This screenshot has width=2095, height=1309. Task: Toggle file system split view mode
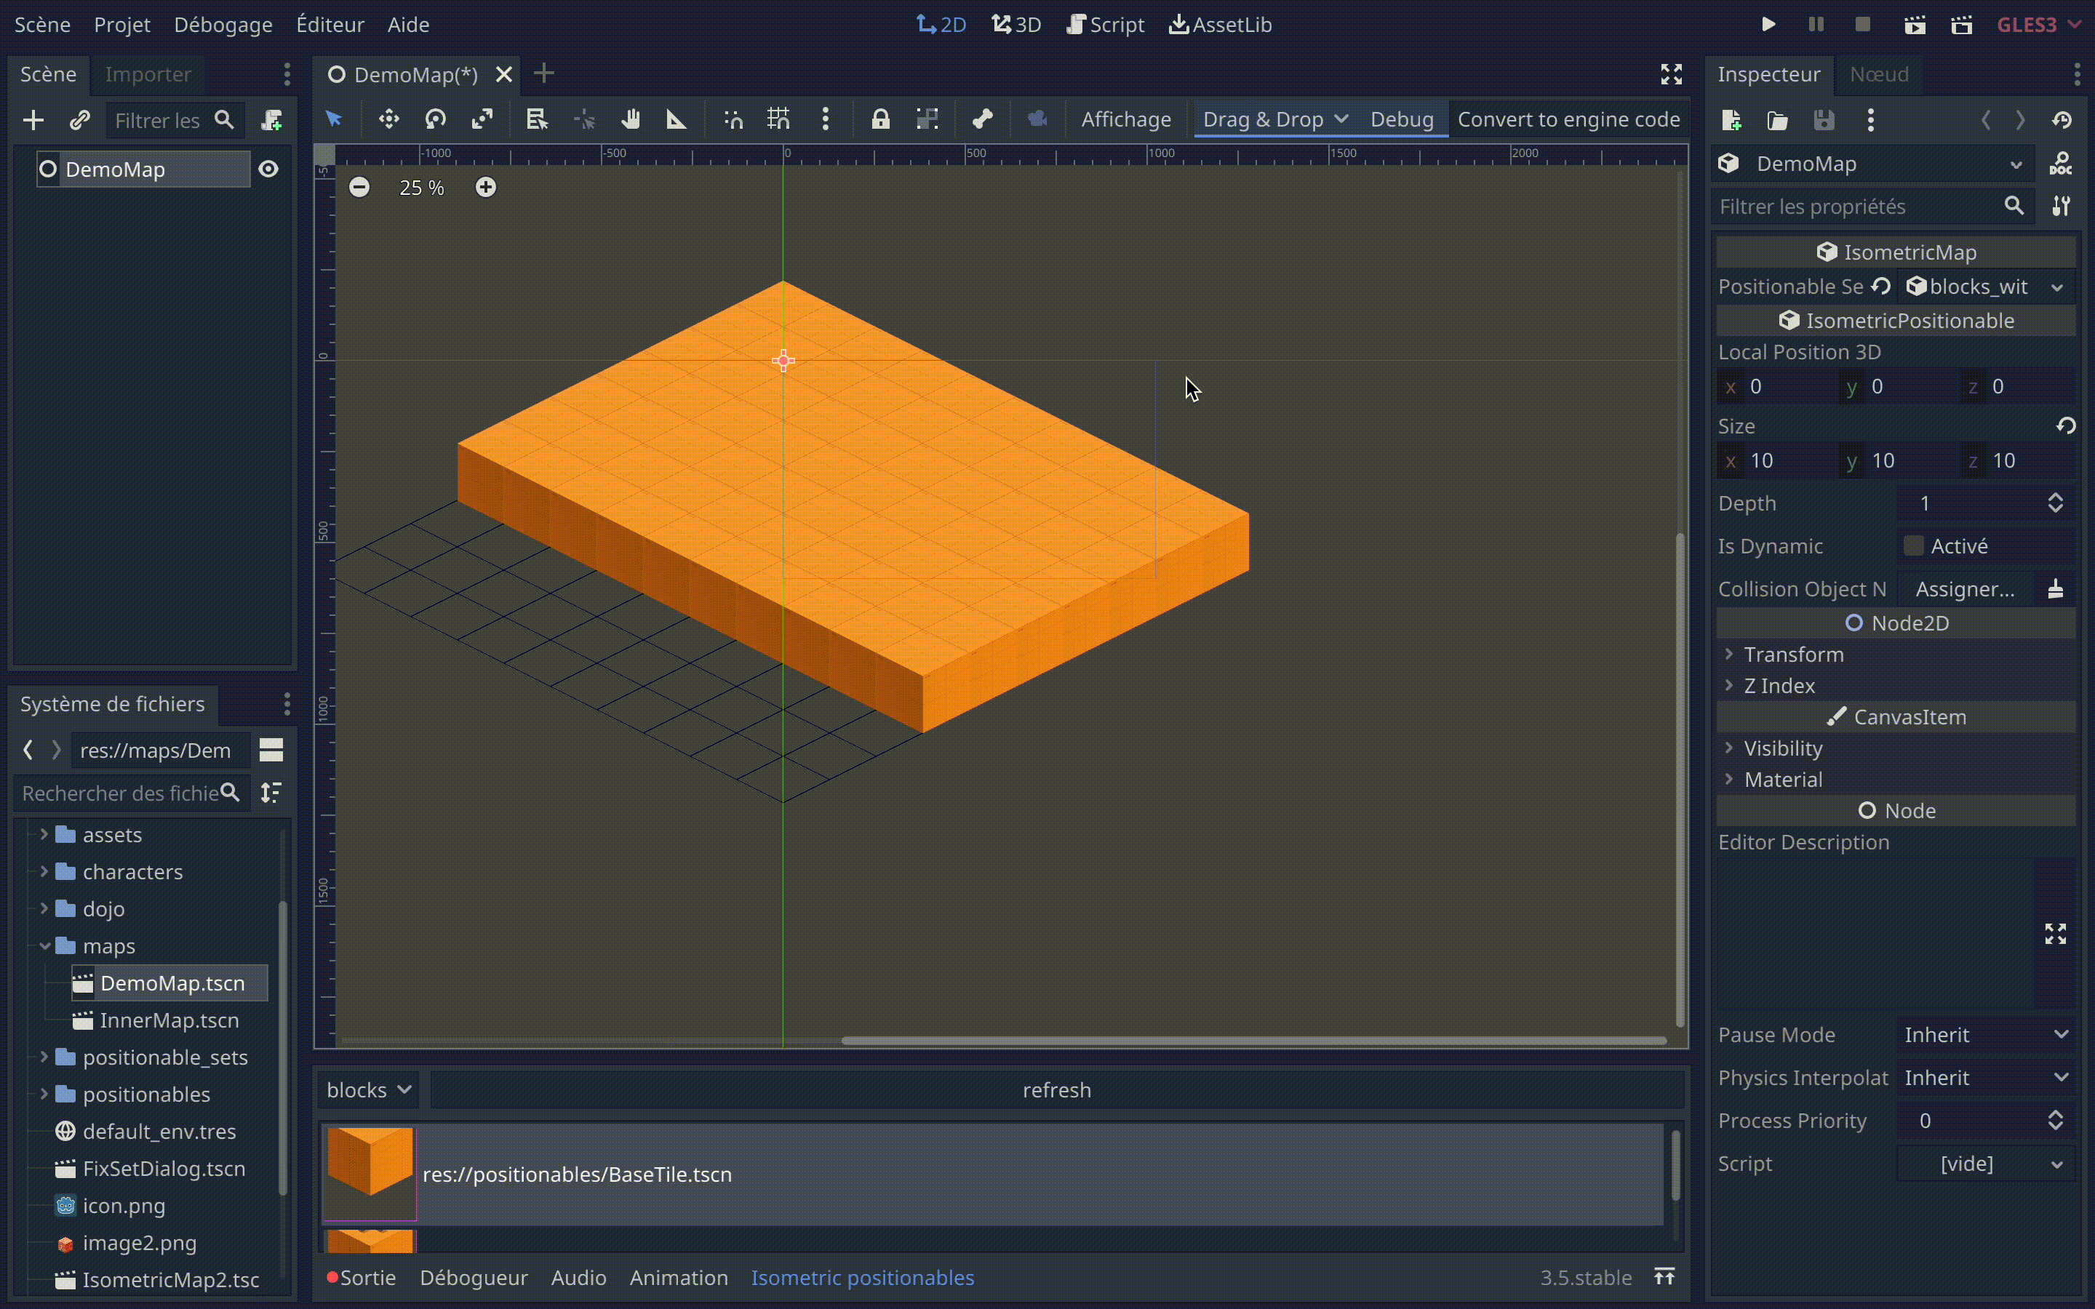[x=271, y=750]
